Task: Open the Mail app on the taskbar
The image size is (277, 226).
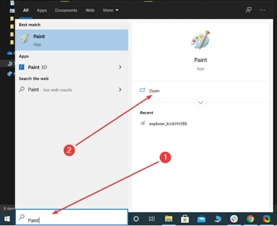Action: click(x=201, y=219)
